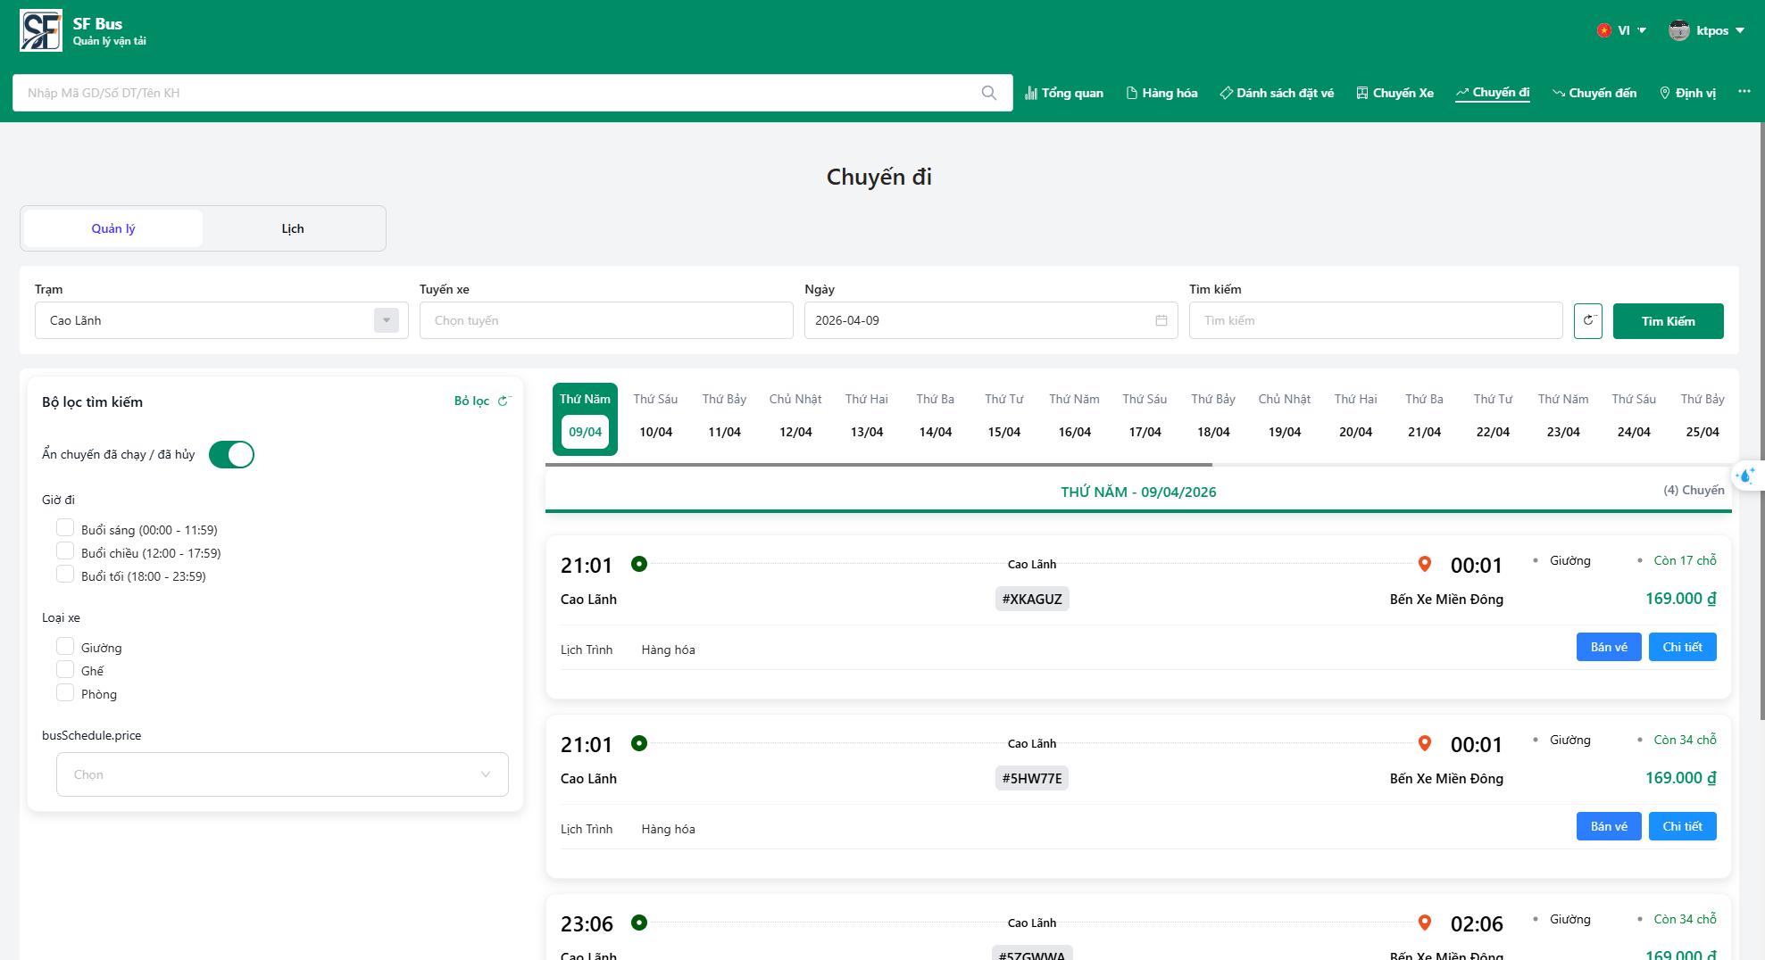Click the three-dots more menu icon
This screenshot has height=960, width=1765.
click(x=1744, y=92)
